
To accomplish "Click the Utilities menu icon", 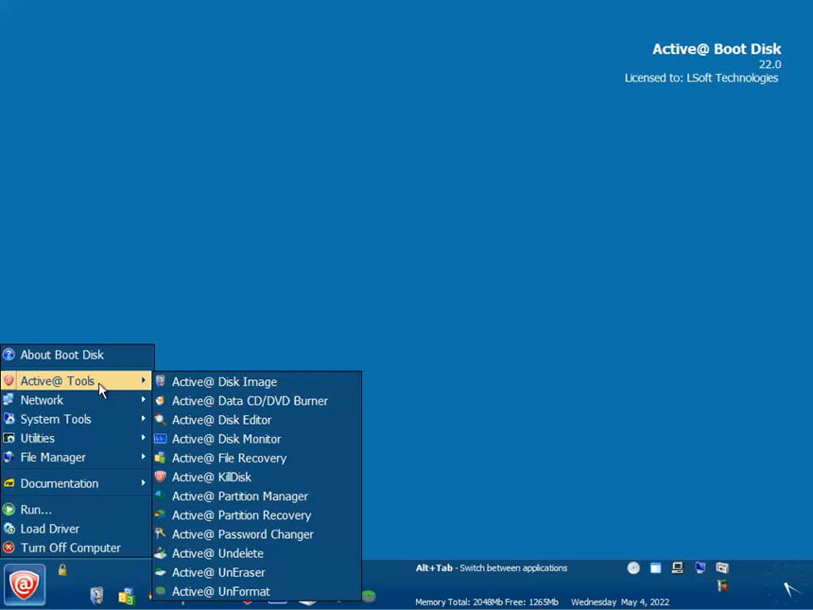I will pos(9,438).
